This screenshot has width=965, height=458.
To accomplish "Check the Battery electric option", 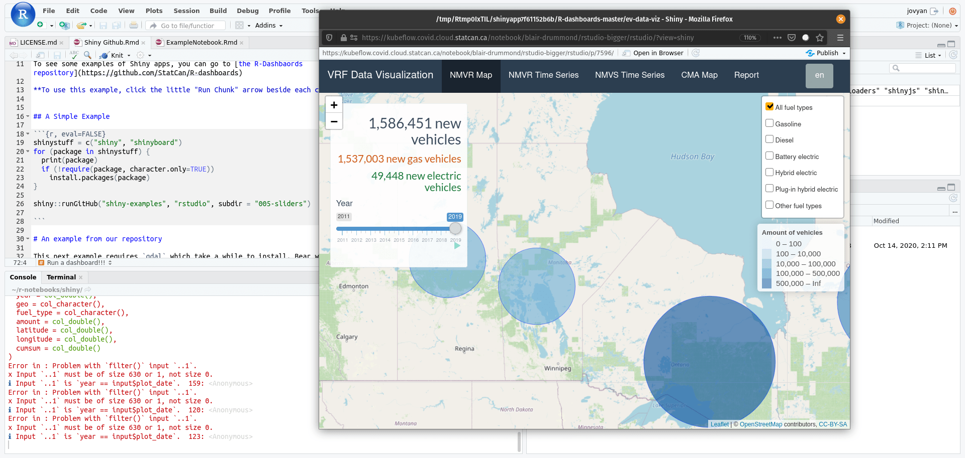I will click(769, 156).
